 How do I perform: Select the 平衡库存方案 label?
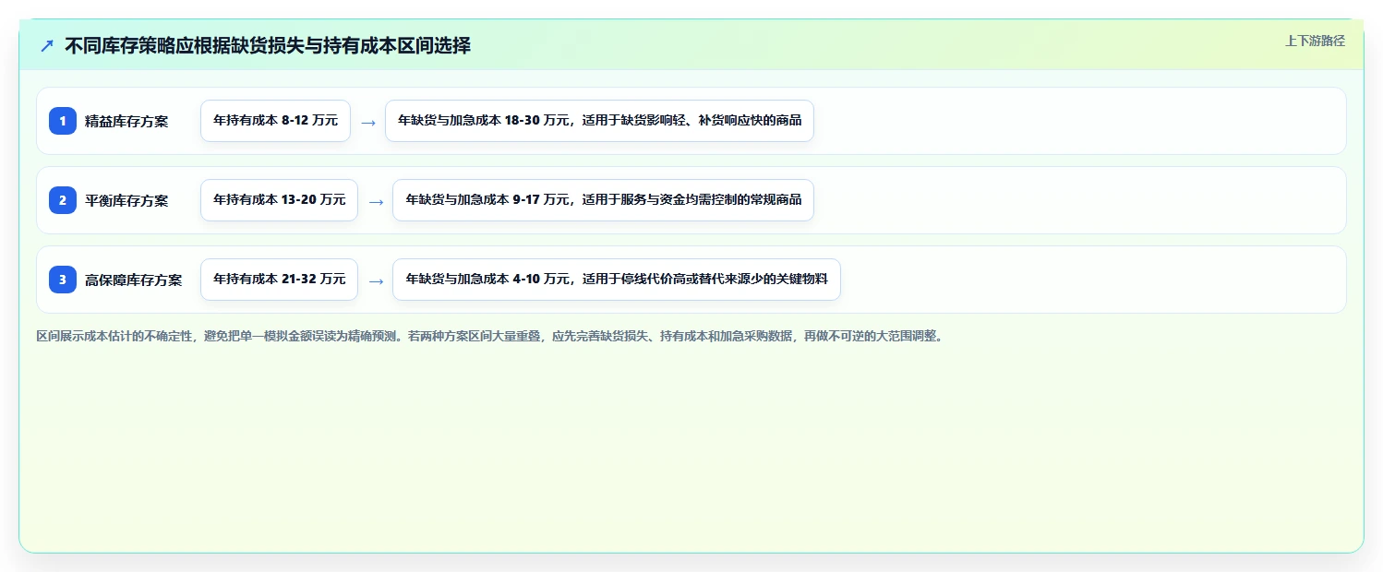pos(126,200)
